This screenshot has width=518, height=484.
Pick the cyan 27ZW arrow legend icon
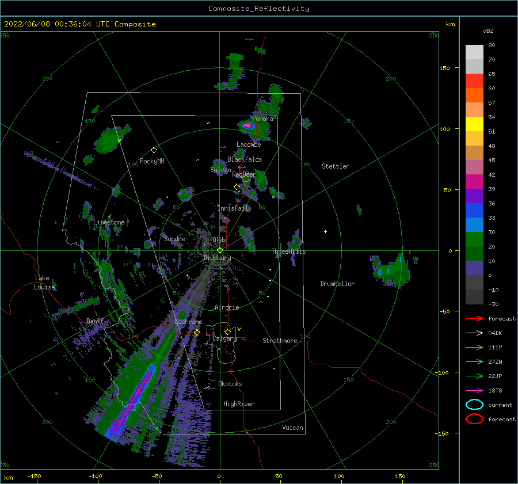click(x=474, y=362)
